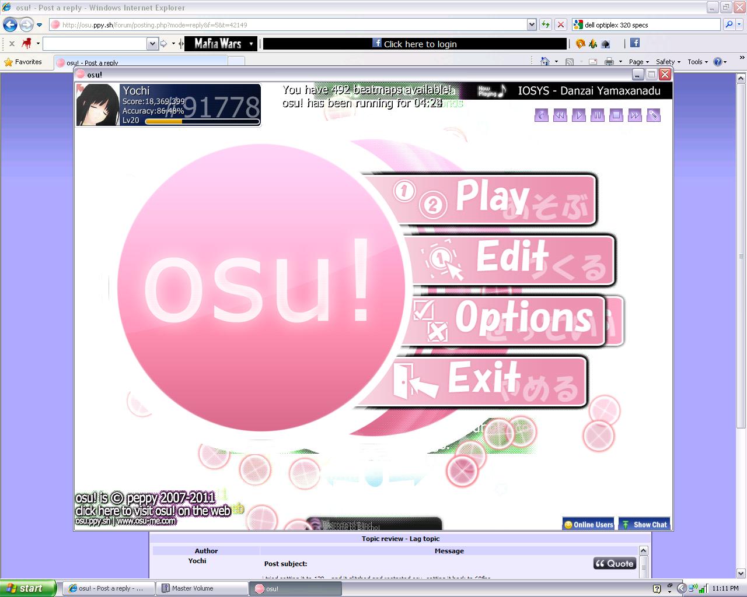Click the Zynga toolbar search field
This screenshot has height=597, width=747.
[x=95, y=44]
